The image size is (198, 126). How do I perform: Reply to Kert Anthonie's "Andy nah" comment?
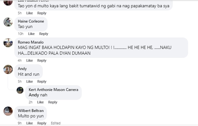pyautogui.click(x=53, y=102)
